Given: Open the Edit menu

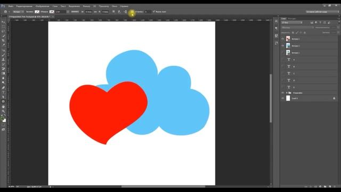Looking at the screenshot, I should click(24, 6).
